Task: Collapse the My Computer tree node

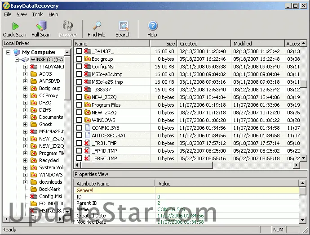Action: pos(8,52)
